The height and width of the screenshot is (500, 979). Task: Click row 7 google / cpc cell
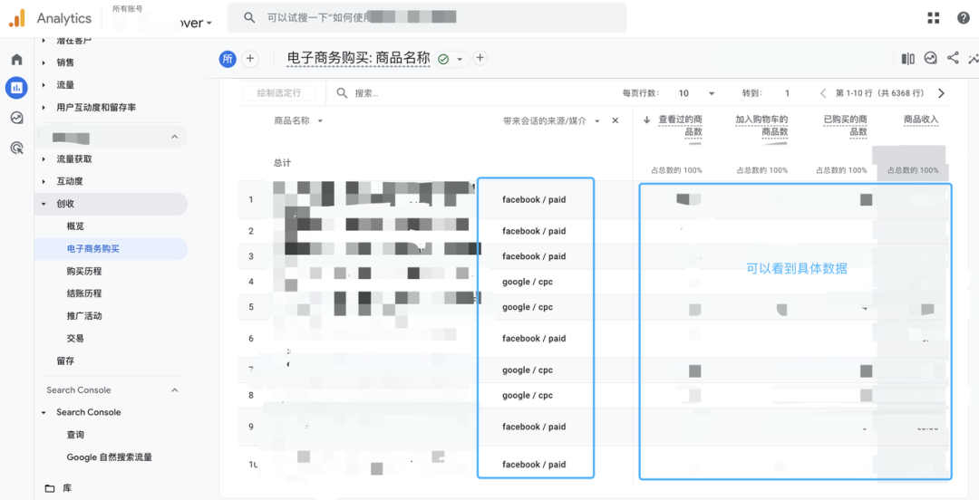pyautogui.click(x=528, y=370)
